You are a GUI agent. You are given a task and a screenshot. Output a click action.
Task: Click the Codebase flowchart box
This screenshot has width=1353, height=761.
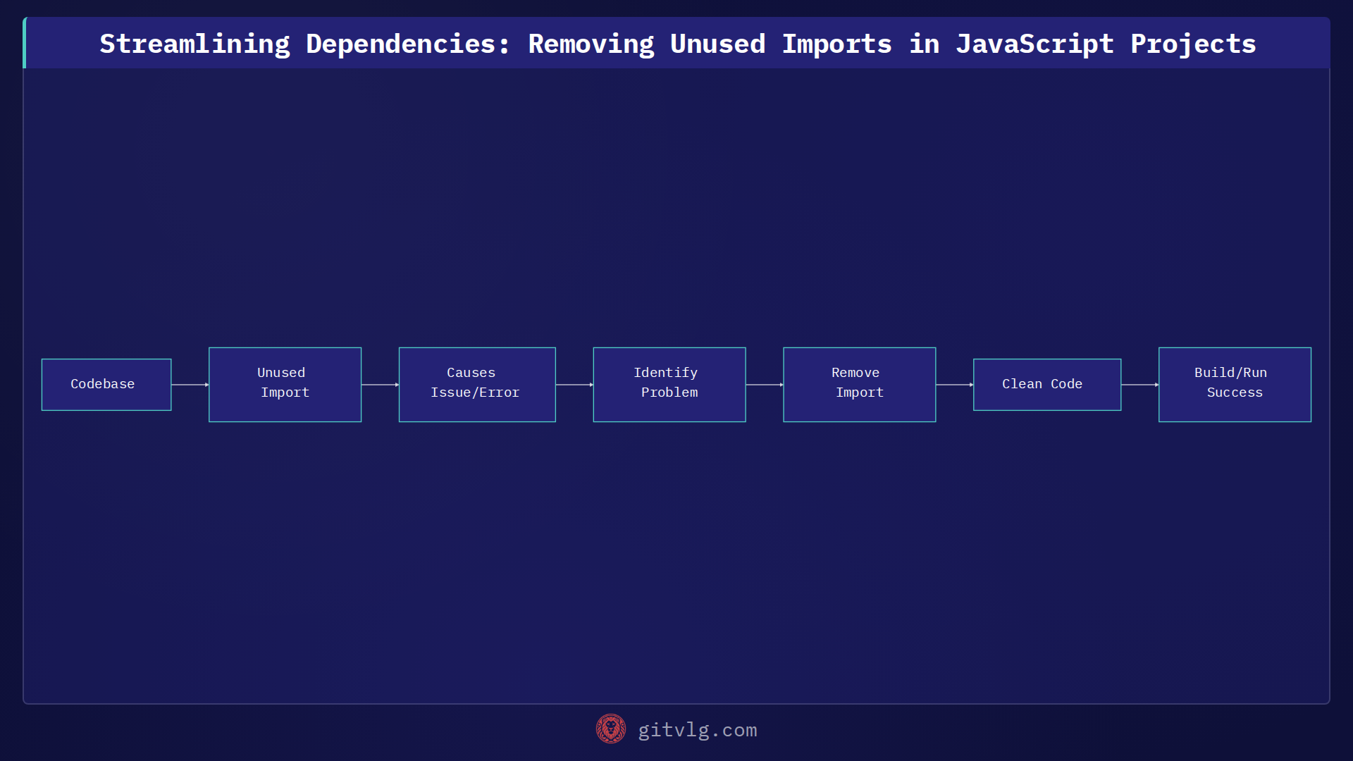tap(106, 385)
